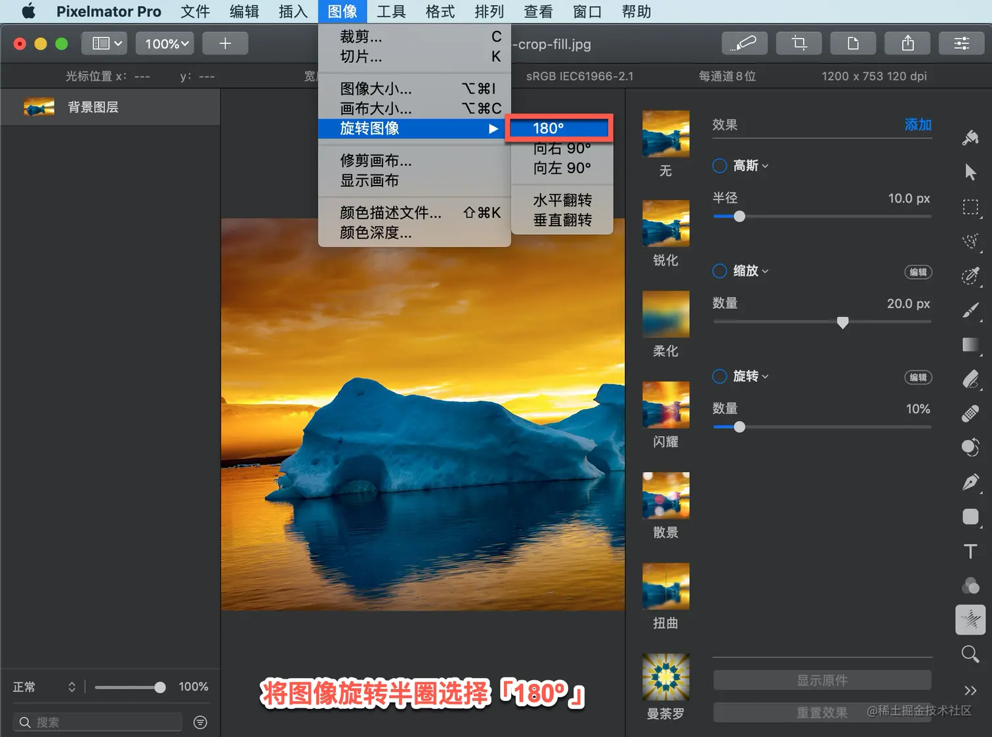This screenshot has width=992, height=737.
Task: Open the 正常 blend mode dropdown
Action: tap(44, 687)
